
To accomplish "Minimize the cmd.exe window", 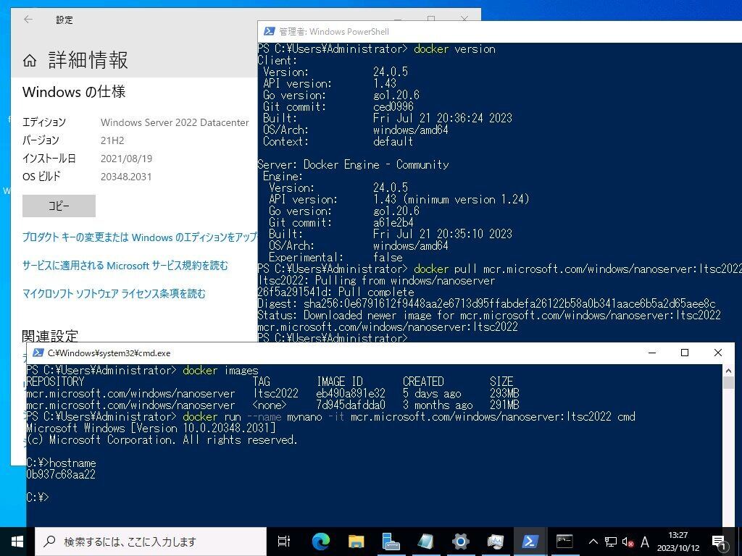I will 651,353.
